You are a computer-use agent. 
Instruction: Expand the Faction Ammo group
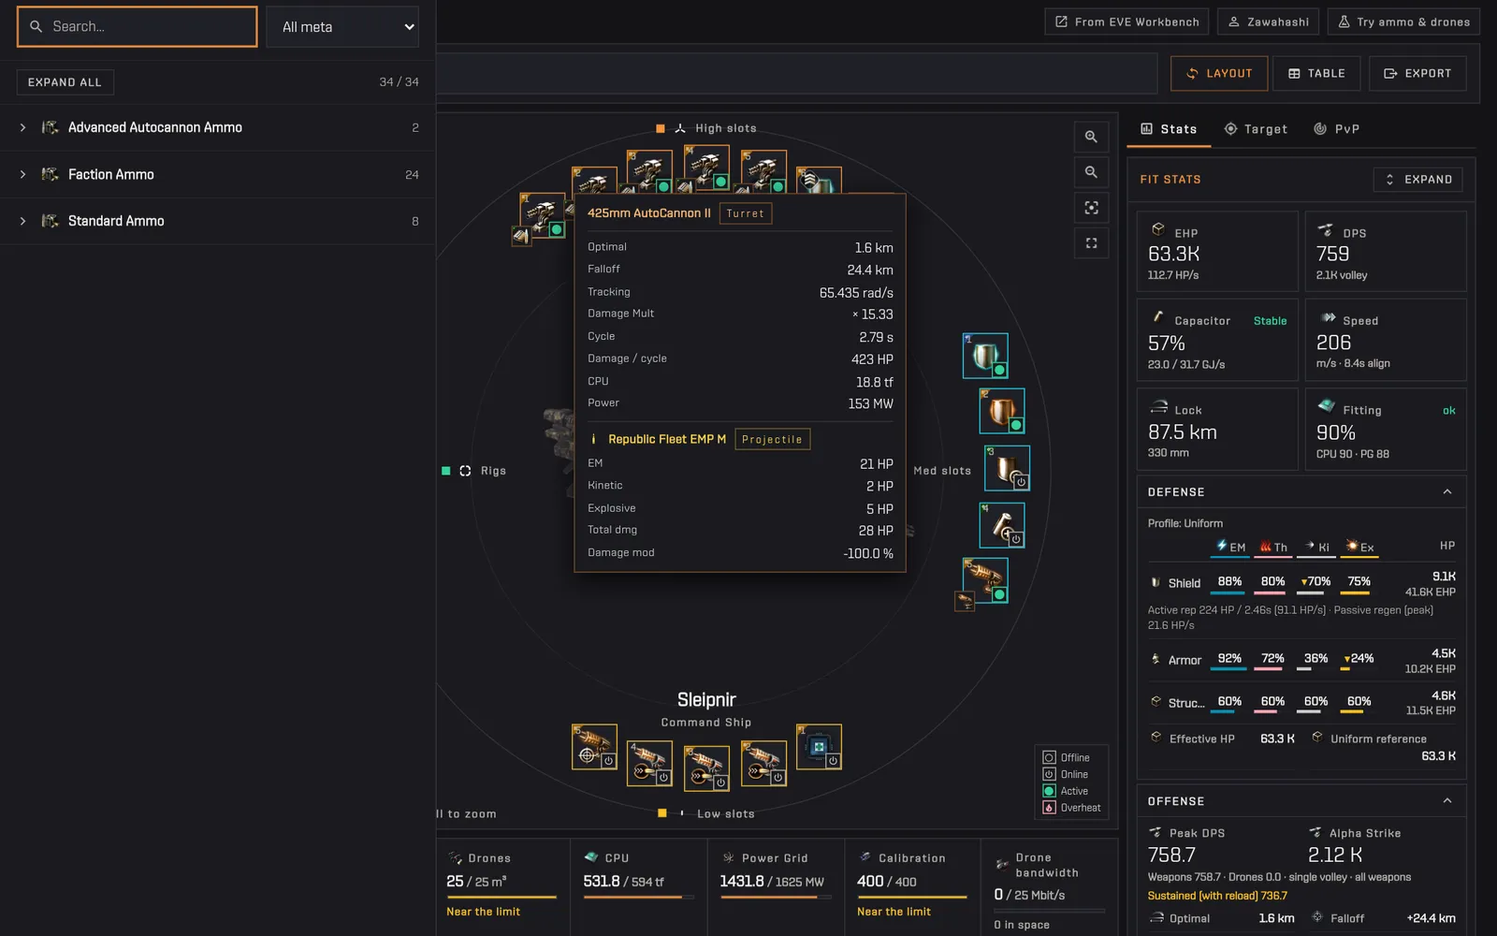[217, 174]
